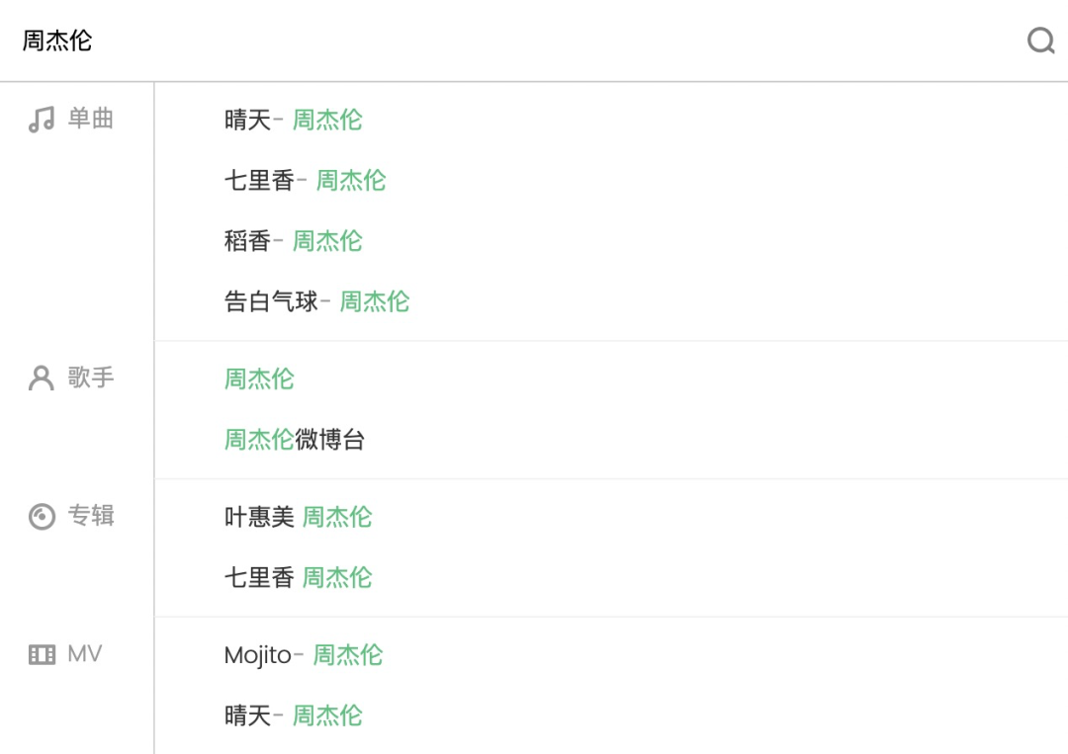This screenshot has width=1068, height=754.
Task: Open song 稻香 by 周杰伦
Action: click(293, 241)
